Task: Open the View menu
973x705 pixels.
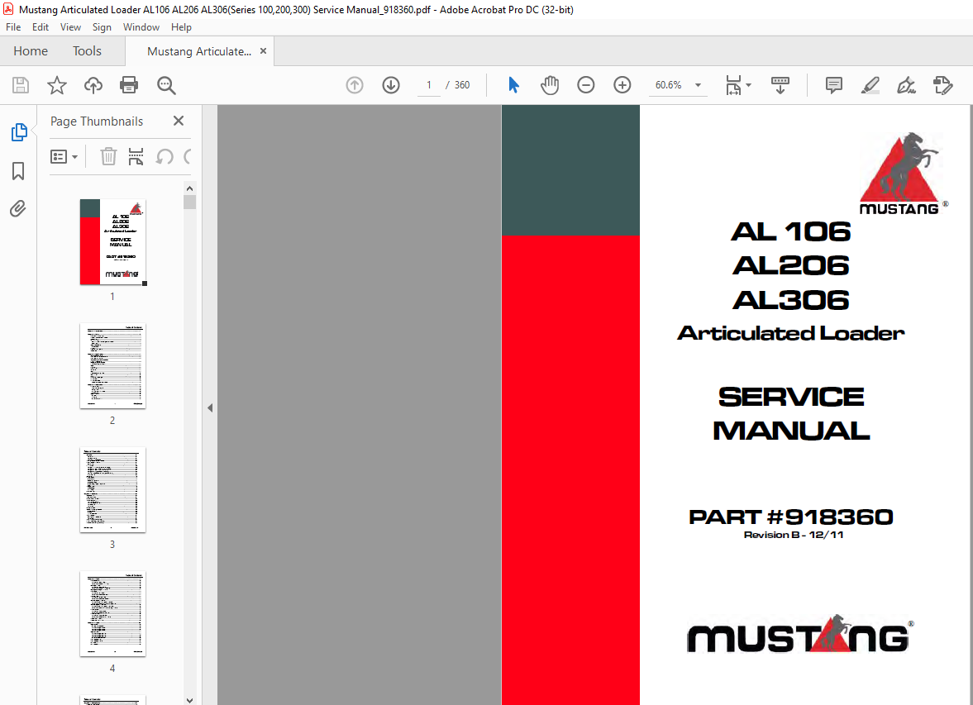Action: coord(70,27)
